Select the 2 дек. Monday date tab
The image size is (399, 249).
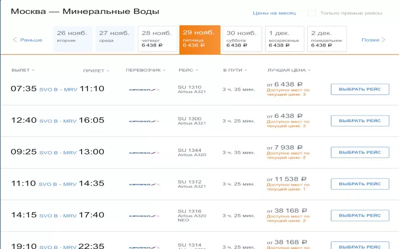(x=326, y=39)
